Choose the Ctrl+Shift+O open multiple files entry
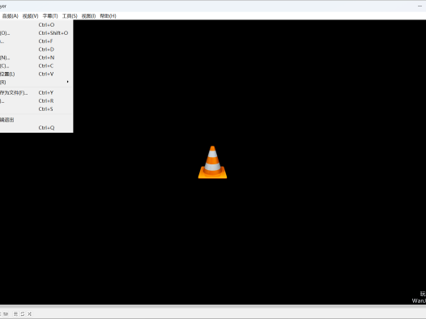Image resolution: width=426 pixels, height=319 pixels. (36, 33)
